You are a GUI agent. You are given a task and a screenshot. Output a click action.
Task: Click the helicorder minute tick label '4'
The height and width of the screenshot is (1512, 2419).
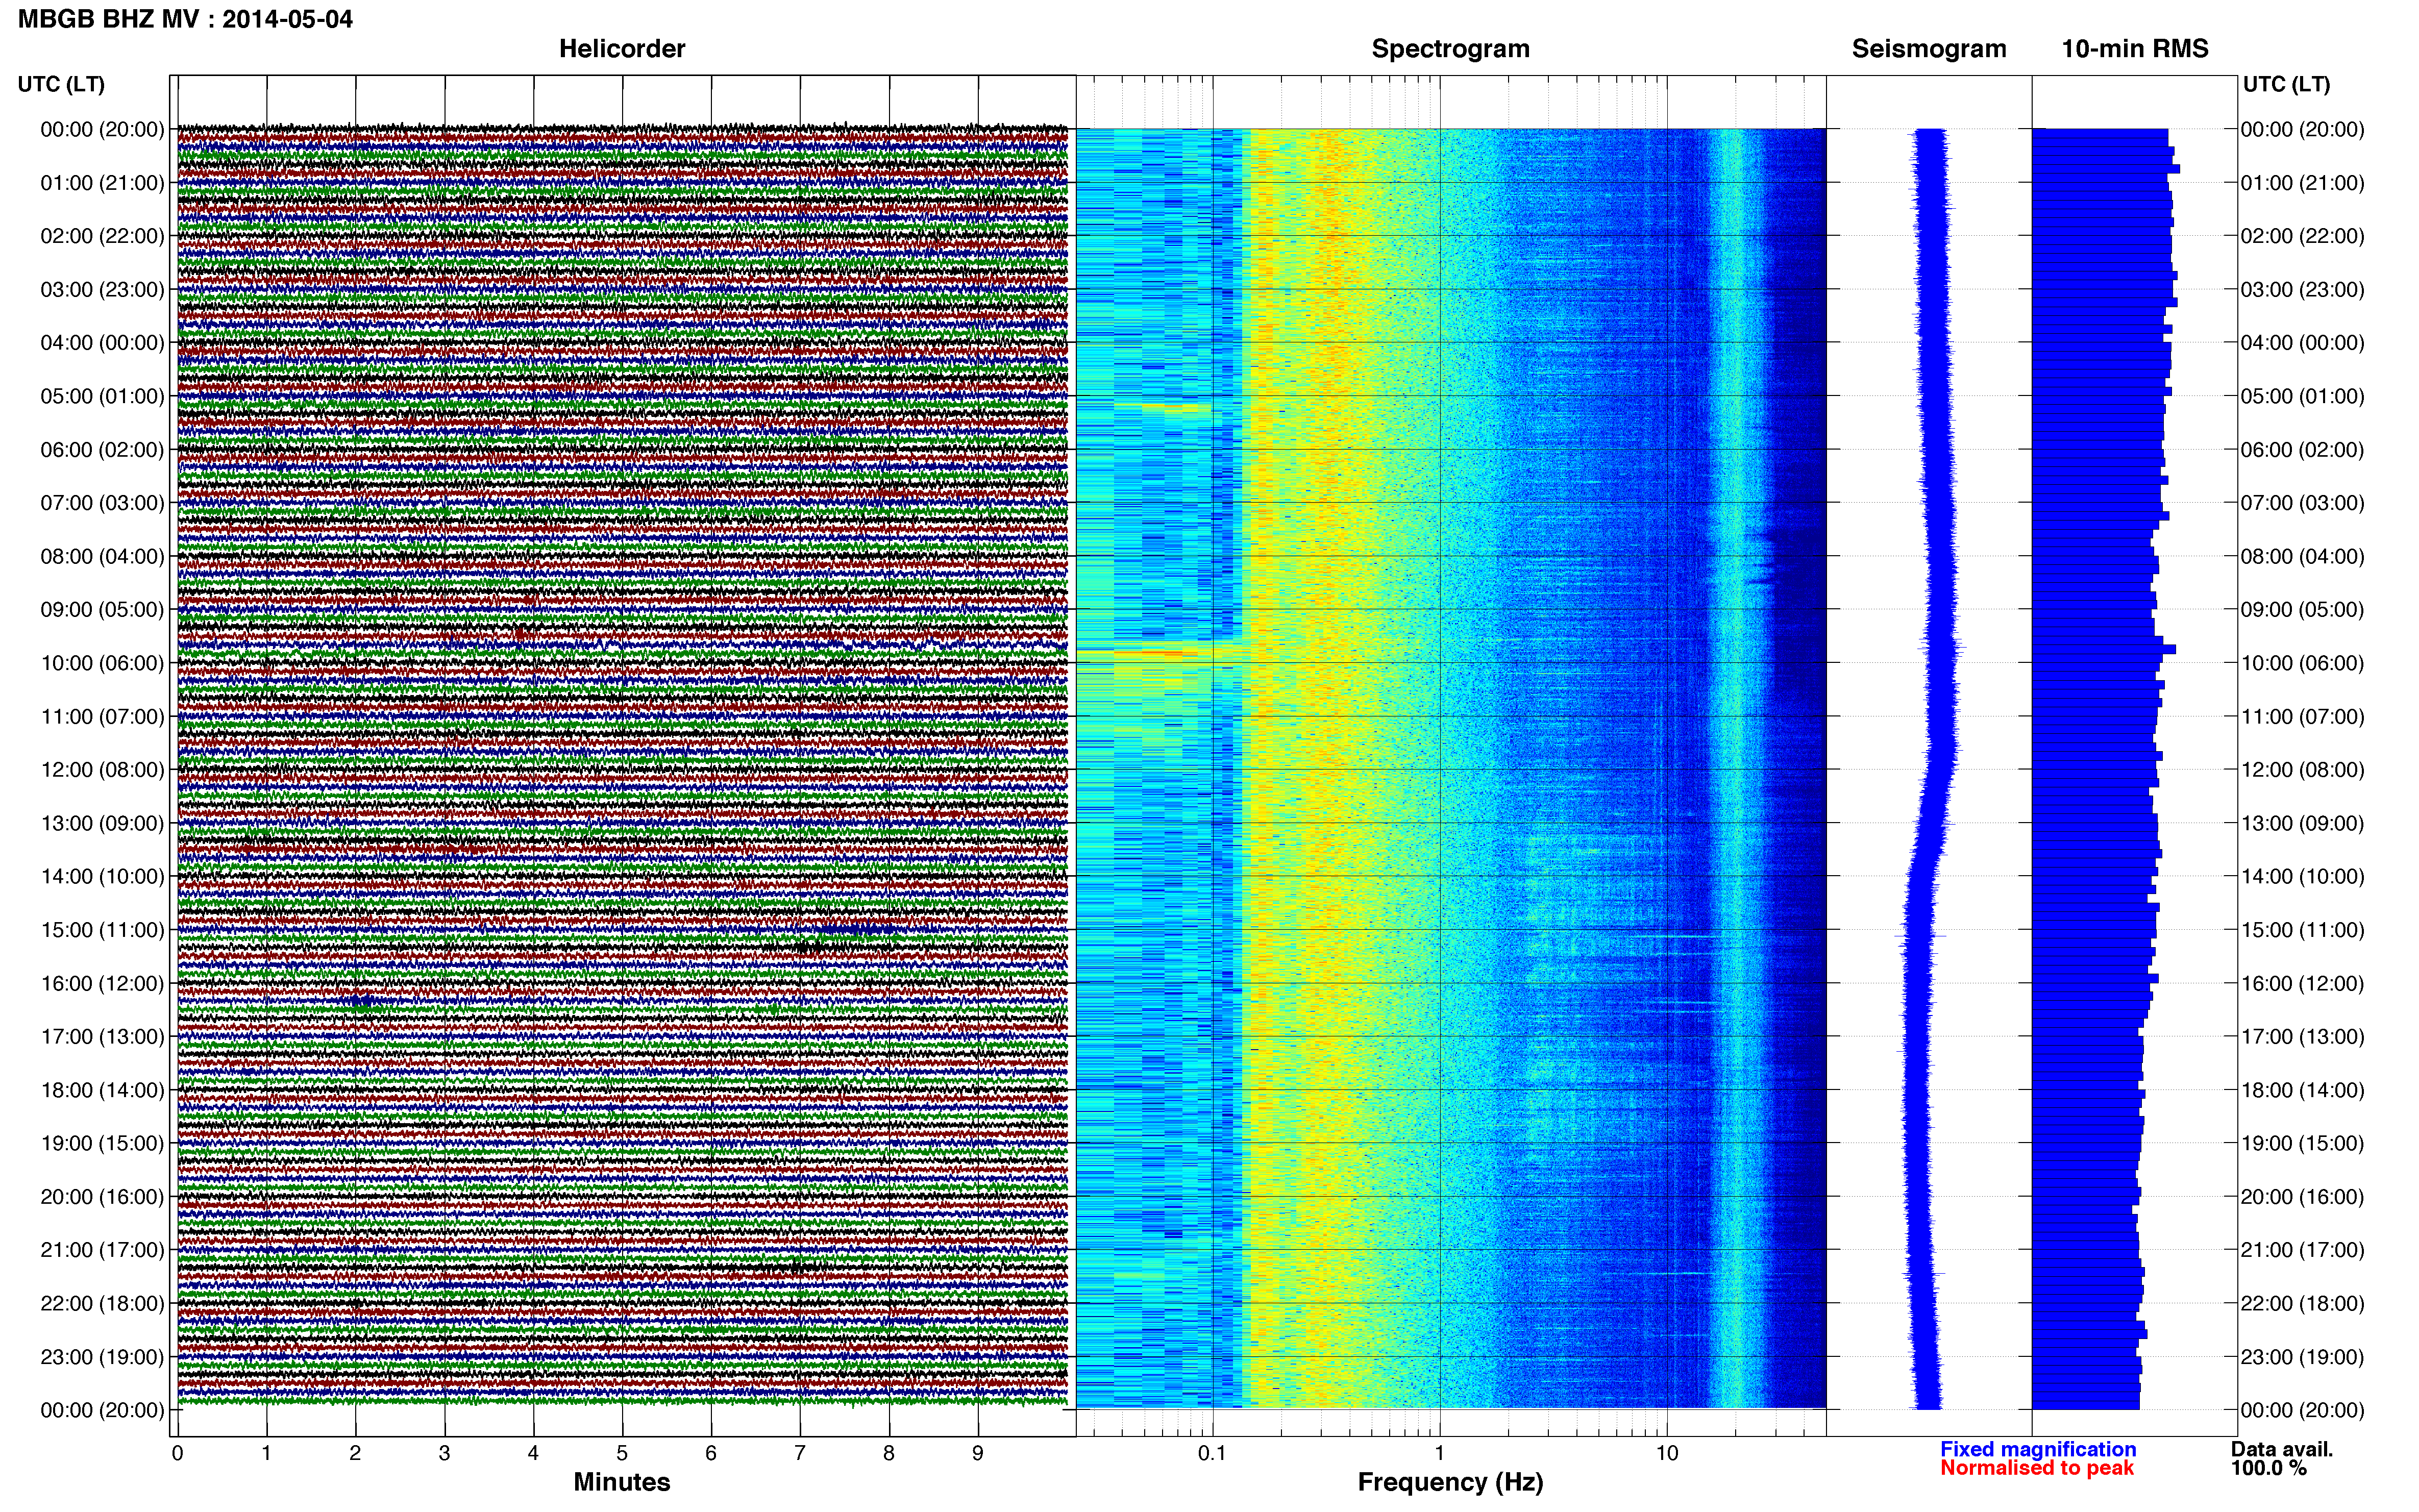[533, 1453]
